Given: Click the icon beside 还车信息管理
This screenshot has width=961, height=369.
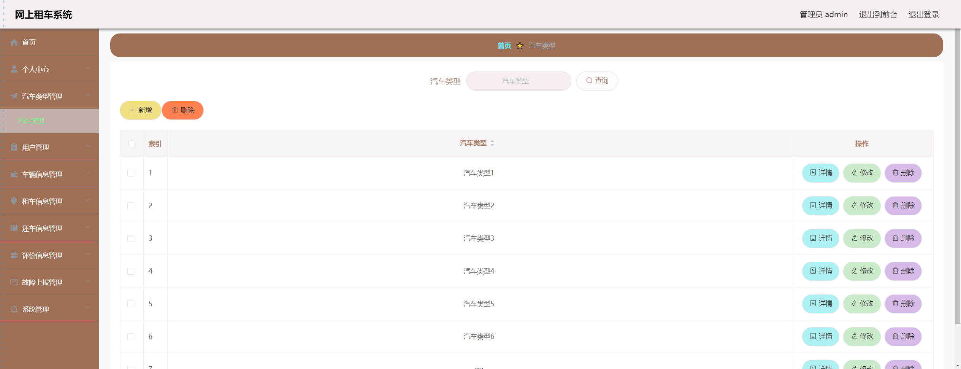Looking at the screenshot, I should tap(14, 228).
